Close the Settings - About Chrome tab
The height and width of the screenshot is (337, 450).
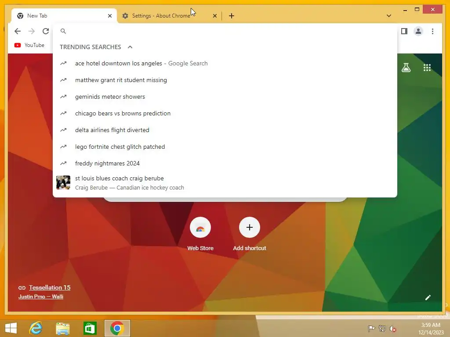click(x=214, y=16)
